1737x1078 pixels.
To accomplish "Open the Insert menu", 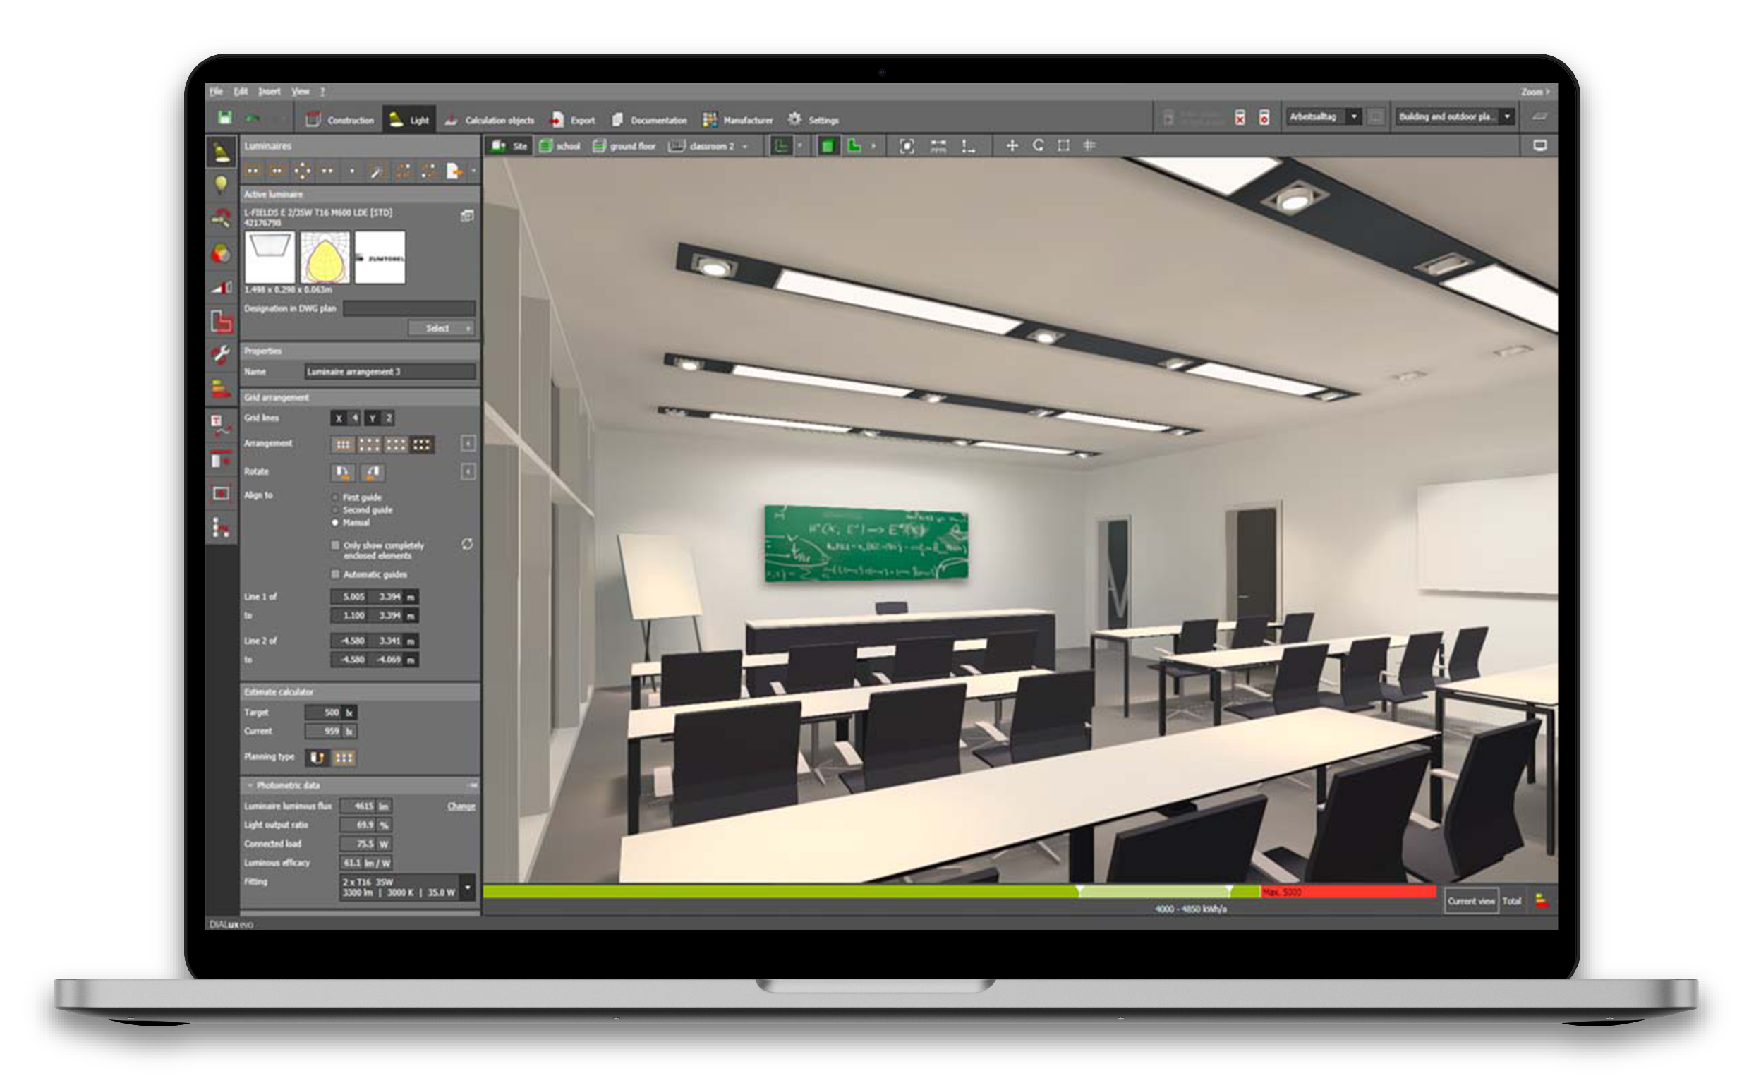I will 269,91.
